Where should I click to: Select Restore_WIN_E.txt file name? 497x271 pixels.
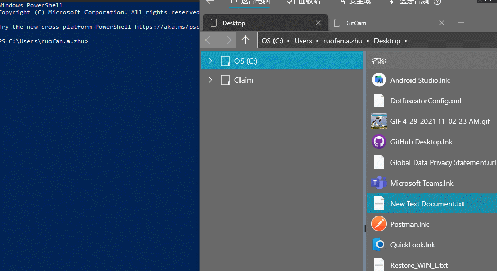pos(419,266)
